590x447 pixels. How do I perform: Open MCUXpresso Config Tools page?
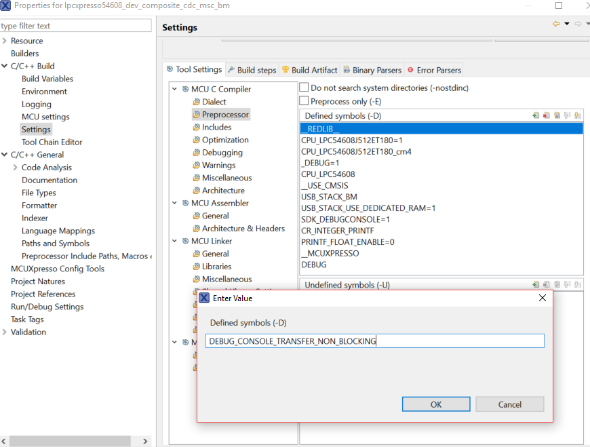[x=58, y=269]
